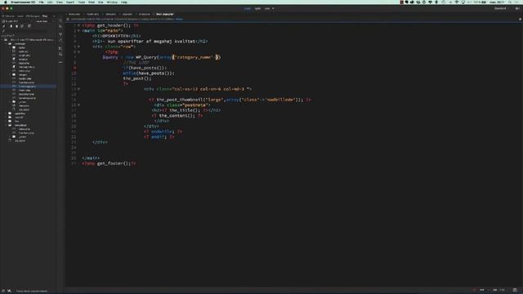Open the Dreamweaver CC application menu

click(23, 2)
